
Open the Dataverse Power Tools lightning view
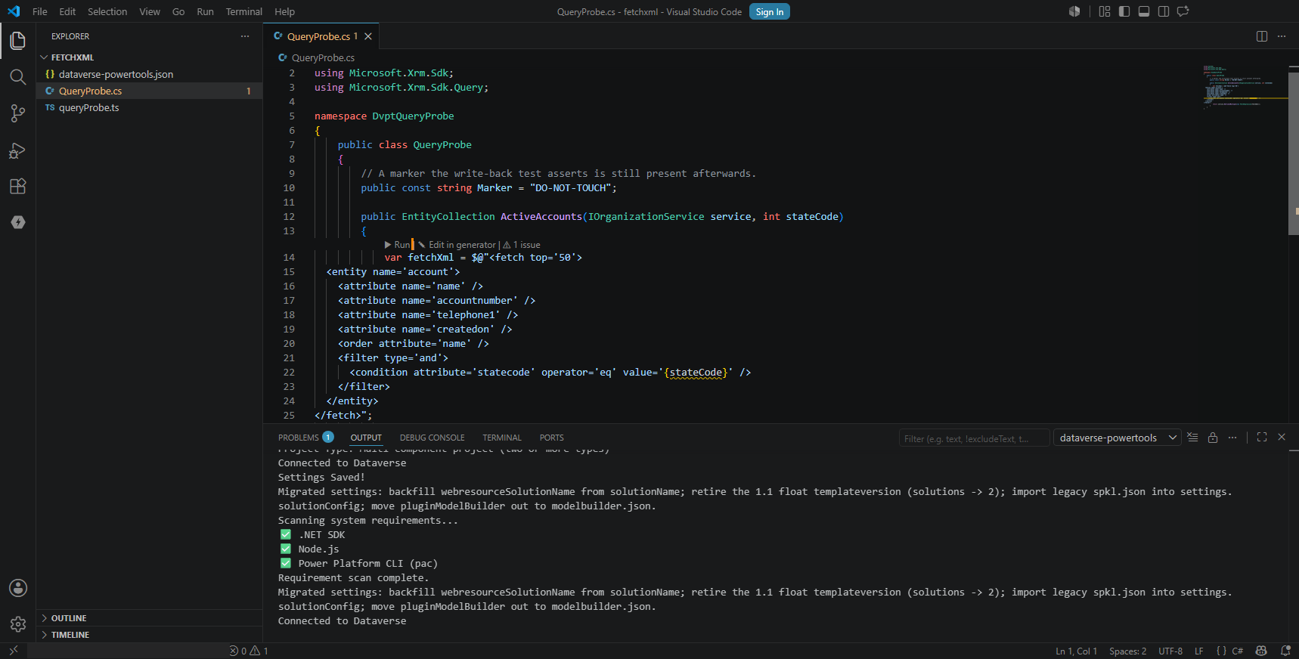click(17, 222)
